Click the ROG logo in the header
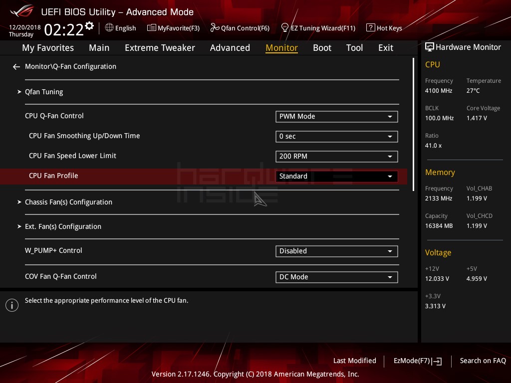Image resolution: width=511 pixels, height=383 pixels. [x=22, y=11]
